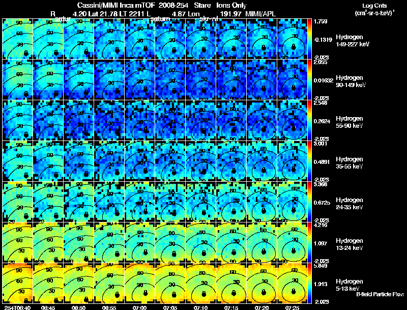The height and width of the screenshot is (310, 407).
Task: Click the '0.6725' colorbar midpoint value
Action: click(x=322, y=203)
